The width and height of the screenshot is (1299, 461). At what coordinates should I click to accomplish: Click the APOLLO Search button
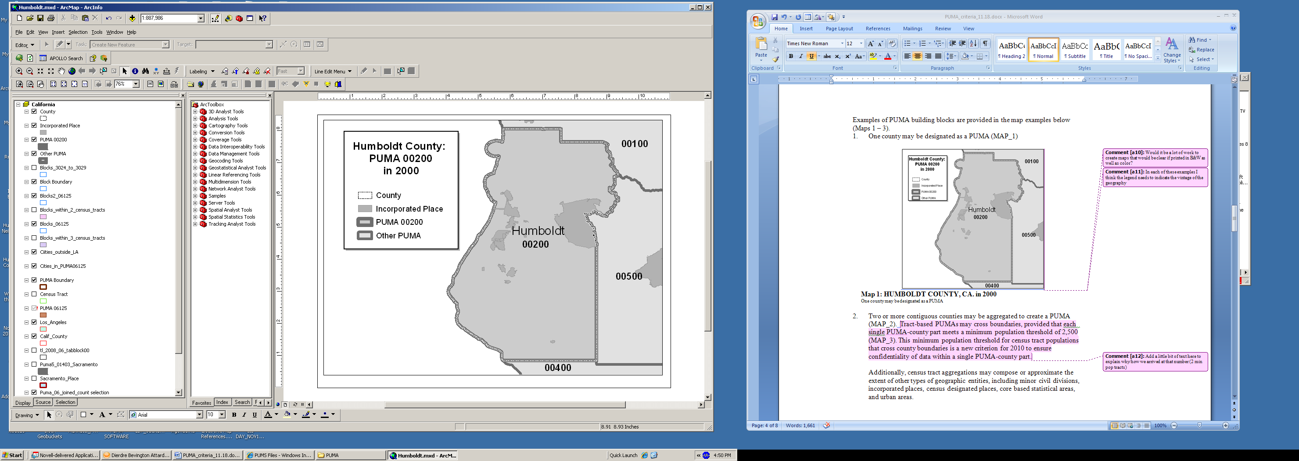coord(61,58)
